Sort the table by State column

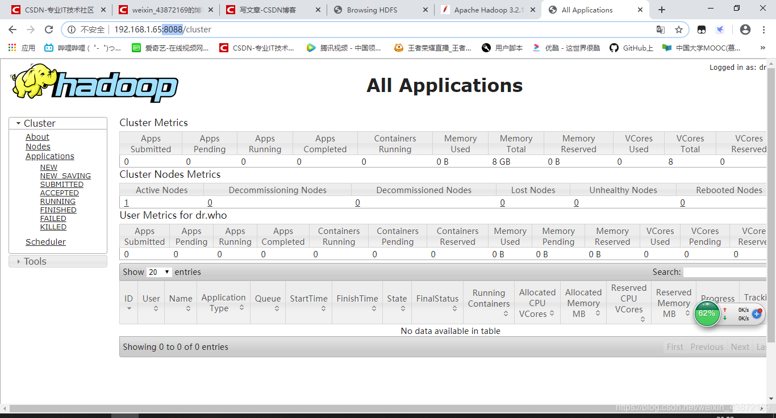[397, 303]
